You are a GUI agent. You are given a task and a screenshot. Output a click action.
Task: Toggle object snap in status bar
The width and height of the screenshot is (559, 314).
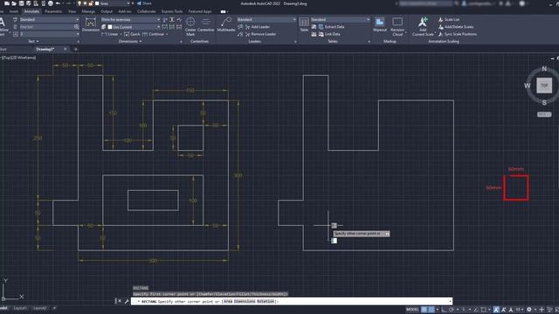click(x=484, y=310)
